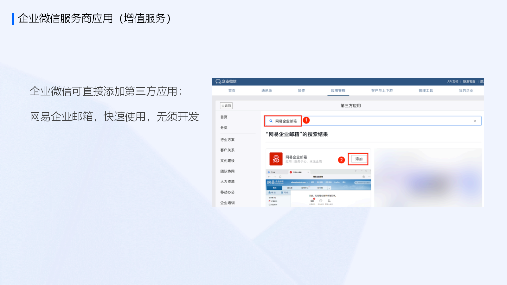Click the search magnifier icon
Screen dimensions: 507x285
coord(271,121)
